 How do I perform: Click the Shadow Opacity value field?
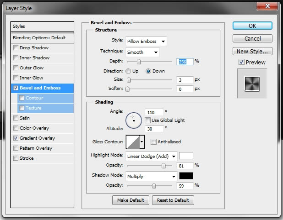[x=185, y=186]
